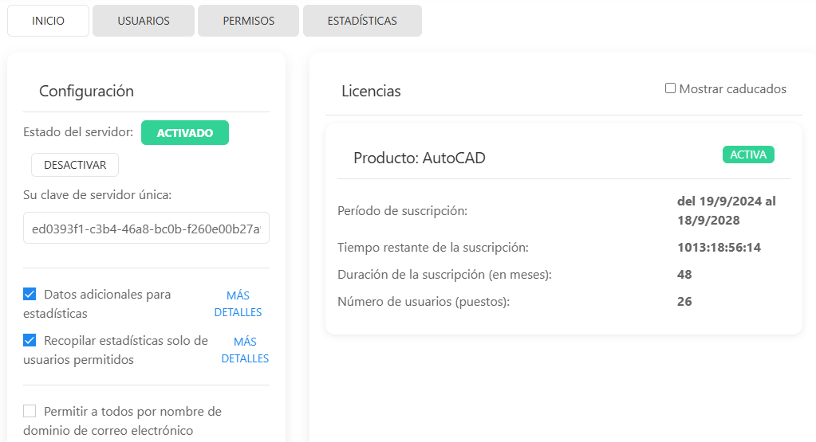This screenshot has height=442, width=816.
Task: Click the Configuración panel heading
Action: pos(86,92)
